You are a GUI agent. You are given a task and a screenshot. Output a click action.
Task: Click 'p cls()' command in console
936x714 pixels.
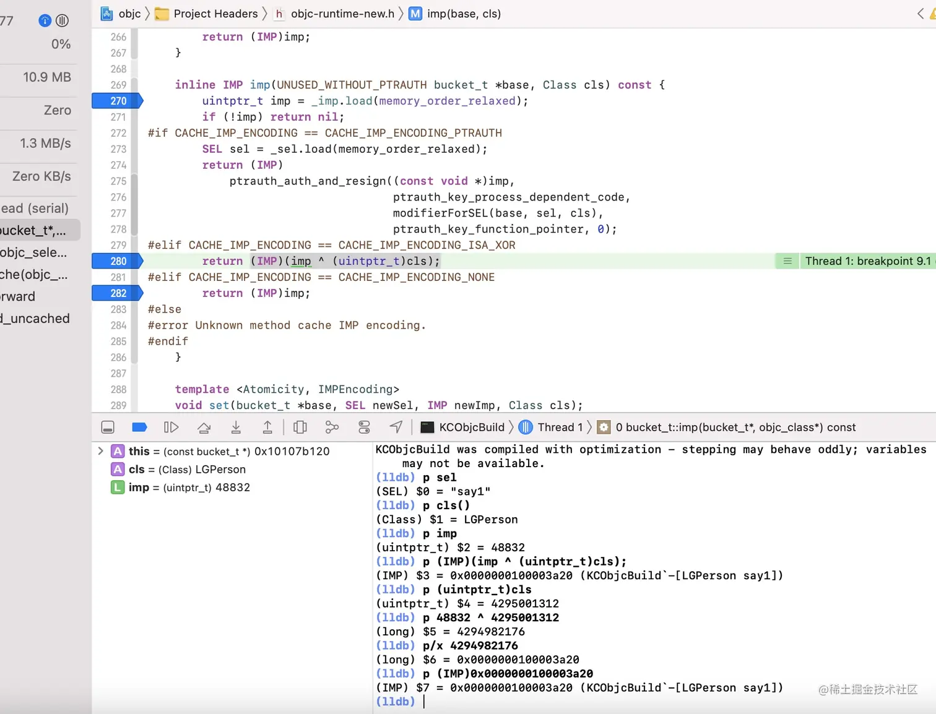(446, 505)
